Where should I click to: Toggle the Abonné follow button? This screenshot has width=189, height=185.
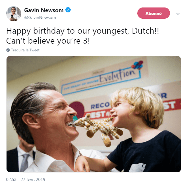pyautogui.click(x=154, y=13)
